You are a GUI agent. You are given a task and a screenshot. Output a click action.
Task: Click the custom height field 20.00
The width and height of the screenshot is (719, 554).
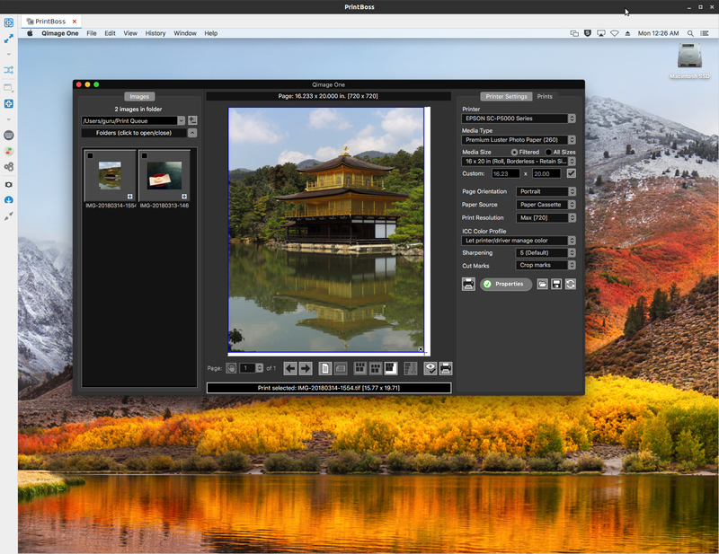pos(546,173)
